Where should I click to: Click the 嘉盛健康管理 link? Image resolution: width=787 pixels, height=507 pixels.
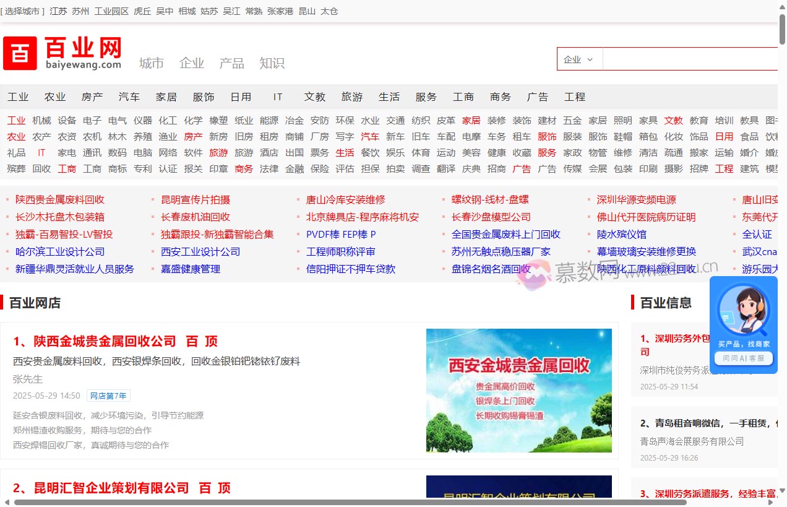[x=190, y=269]
